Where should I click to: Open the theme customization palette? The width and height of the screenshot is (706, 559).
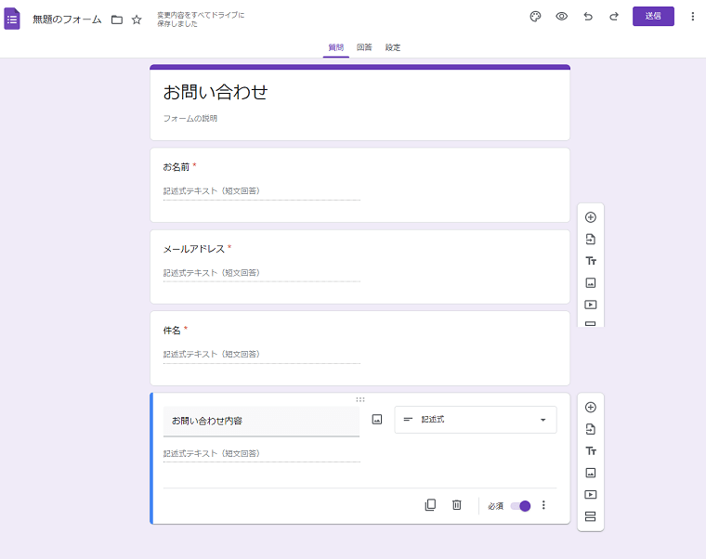coord(535,17)
